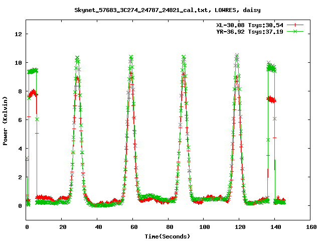This screenshot has width=321, height=241.
Task: Click the Power (Kelvin) y-axis label
Action: pos(5,121)
